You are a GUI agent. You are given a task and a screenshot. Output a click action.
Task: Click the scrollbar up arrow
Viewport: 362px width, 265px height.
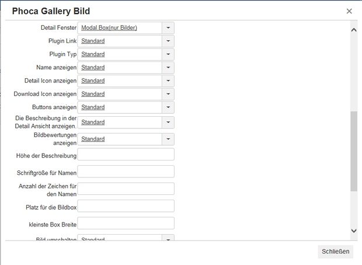(x=353, y=30)
